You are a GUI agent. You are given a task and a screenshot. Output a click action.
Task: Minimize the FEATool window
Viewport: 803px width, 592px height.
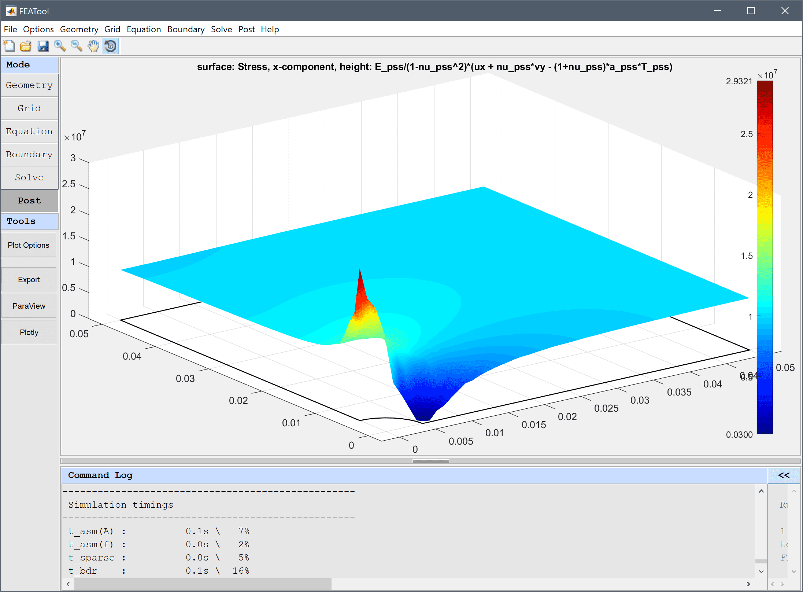click(x=718, y=11)
